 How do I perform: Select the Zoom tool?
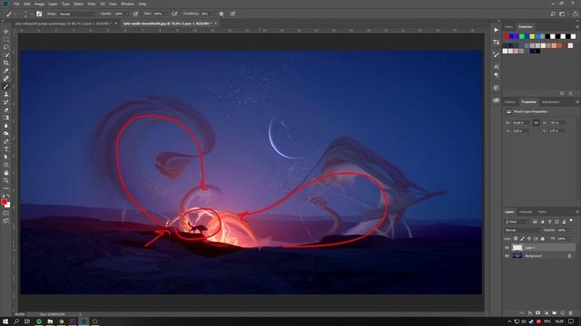6,180
